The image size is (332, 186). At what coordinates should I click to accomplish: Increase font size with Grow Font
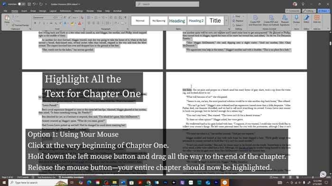(x=65, y=17)
